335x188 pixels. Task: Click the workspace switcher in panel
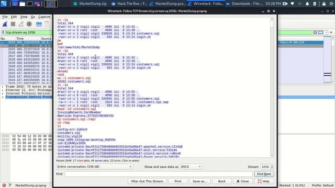(x=51, y=4)
